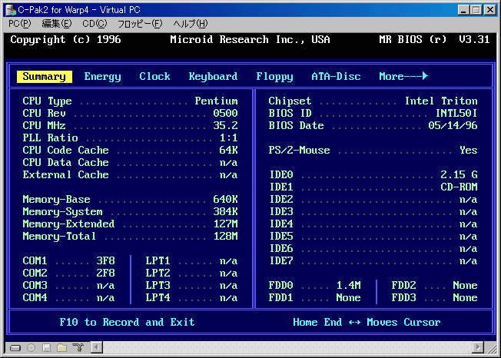Click the 'FDD2' label

tap(404, 285)
